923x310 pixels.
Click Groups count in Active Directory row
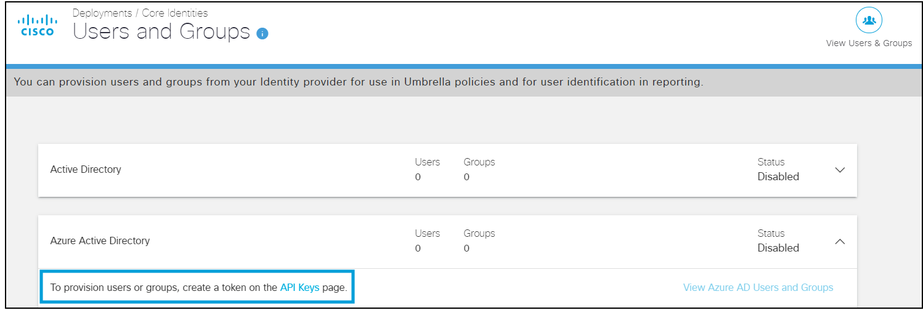(x=466, y=177)
